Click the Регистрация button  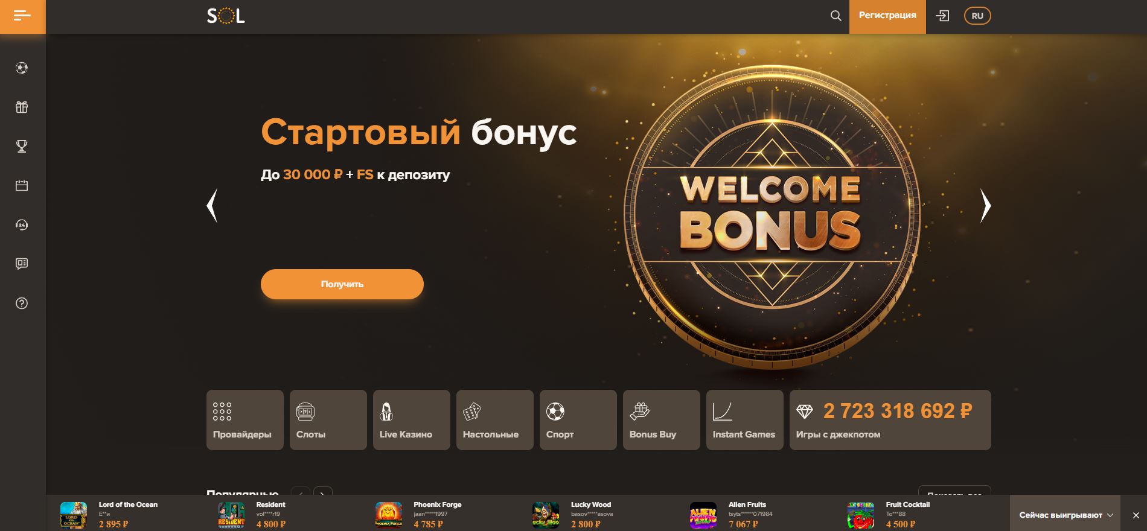[887, 16]
